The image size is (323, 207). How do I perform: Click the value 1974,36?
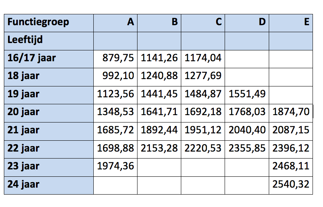click(x=115, y=166)
